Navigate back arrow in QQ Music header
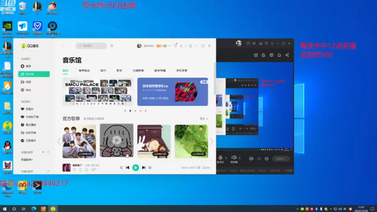Viewport: 377px width, 212px height. tap(64, 46)
